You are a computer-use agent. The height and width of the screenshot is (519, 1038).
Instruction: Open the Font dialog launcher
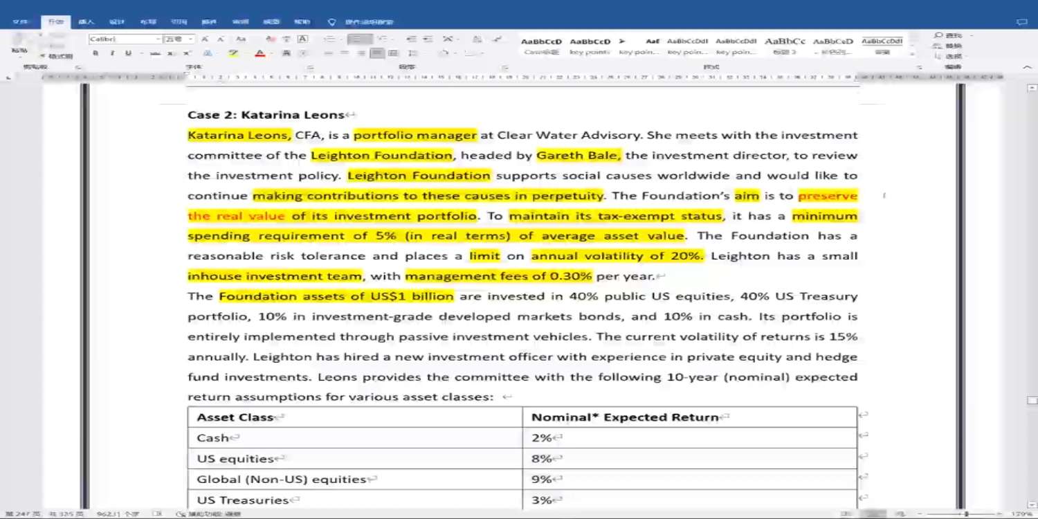tap(309, 67)
